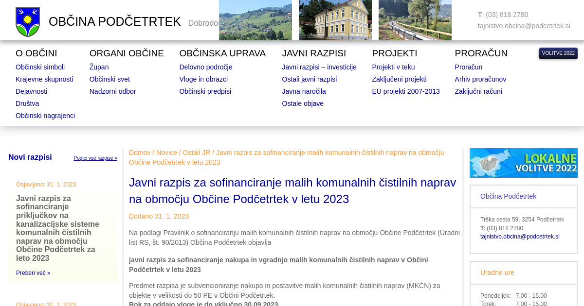The width and height of the screenshot is (584, 306).
Task: Open Krajevne skupnosti link
Action: (x=44, y=79)
